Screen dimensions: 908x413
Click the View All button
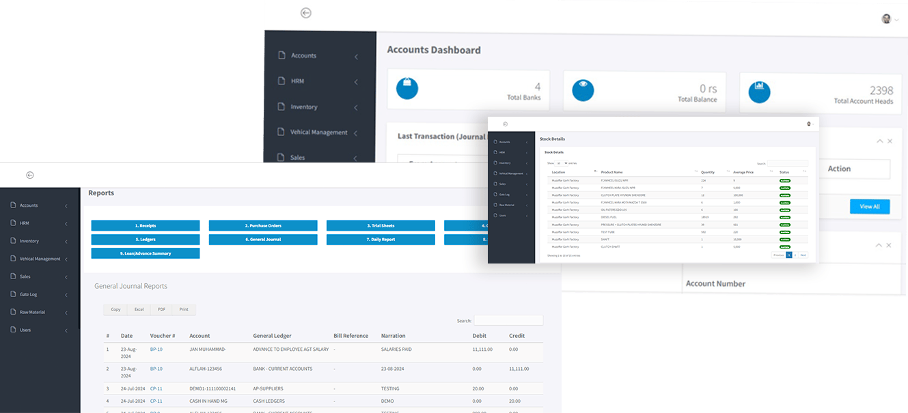tap(870, 206)
